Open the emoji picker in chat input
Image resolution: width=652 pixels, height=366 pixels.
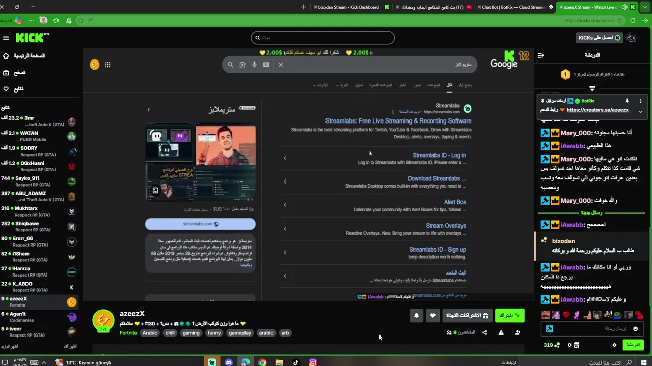point(635,329)
